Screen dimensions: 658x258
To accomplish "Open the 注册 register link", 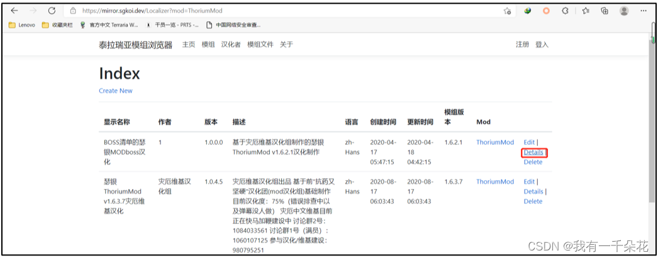I will click(522, 45).
